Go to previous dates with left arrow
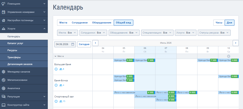 (x=95, y=43)
